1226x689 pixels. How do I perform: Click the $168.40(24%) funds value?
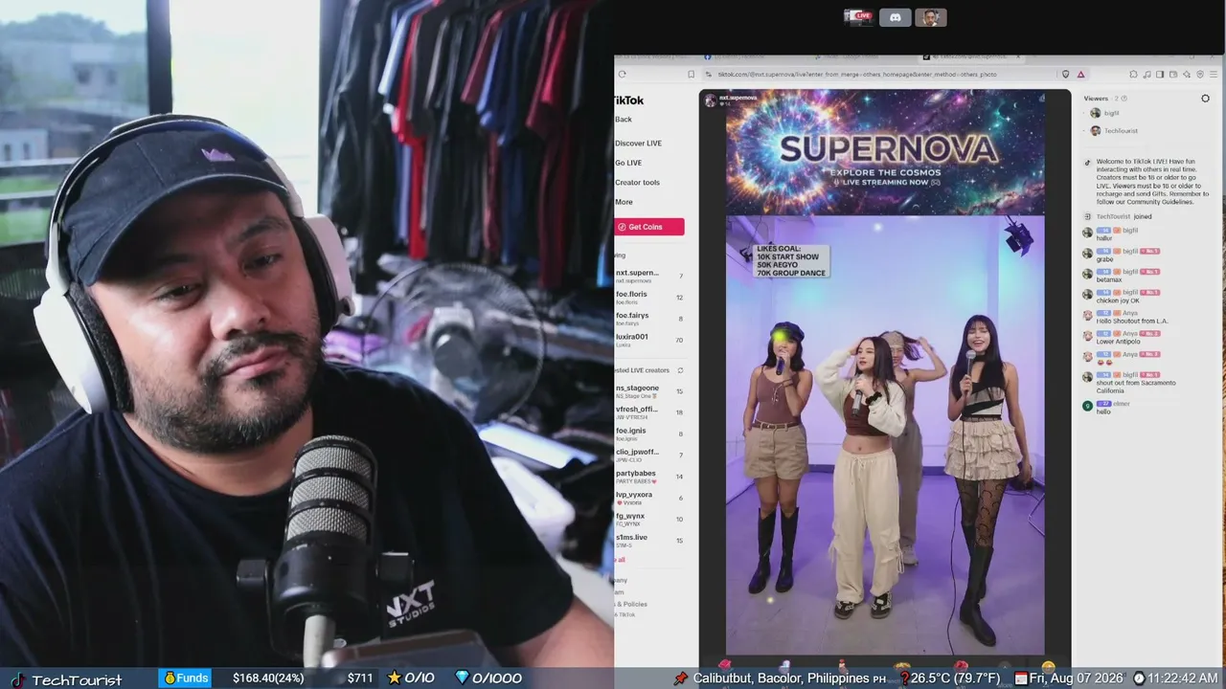[x=268, y=678]
